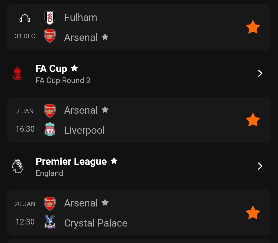Tap the Premier League lion logo
The width and height of the screenshot is (278, 243).
tap(18, 166)
